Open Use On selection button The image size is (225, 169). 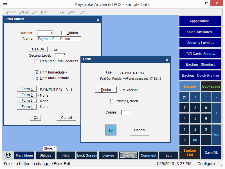coord(38,49)
